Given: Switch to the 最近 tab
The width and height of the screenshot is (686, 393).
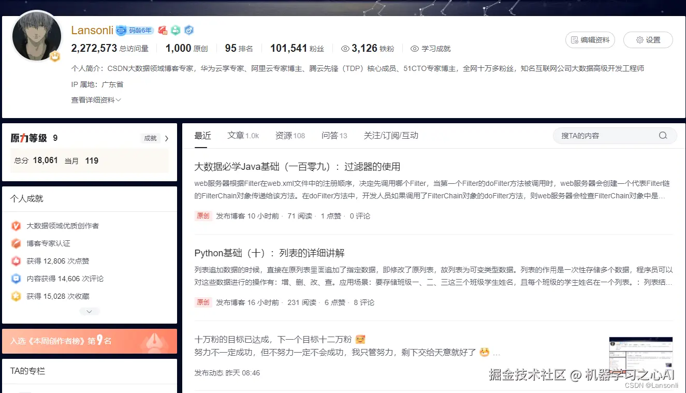Looking at the screenshot, I should coord(203,136).
